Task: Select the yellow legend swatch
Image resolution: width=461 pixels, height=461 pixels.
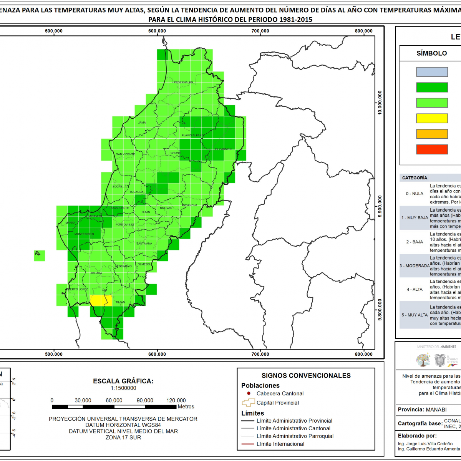Action: [x=432, y=118]
